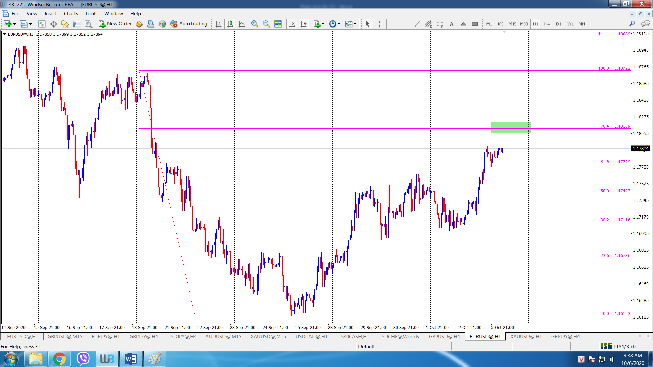Launch MetaEditor from the gold book icon
The width and height of the screenshot is (653, 367).
coord(139,24)
